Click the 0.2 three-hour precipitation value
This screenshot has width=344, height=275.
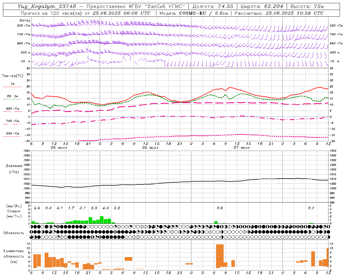(117, 208)
